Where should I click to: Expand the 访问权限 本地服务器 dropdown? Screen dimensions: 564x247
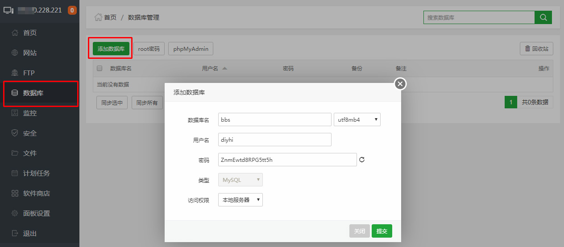[240, 200]
